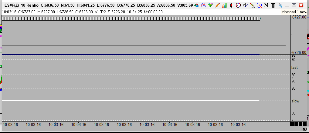309x133 pixels.
Task: Click the bold N toolbar icon
Action: point(266,5)
